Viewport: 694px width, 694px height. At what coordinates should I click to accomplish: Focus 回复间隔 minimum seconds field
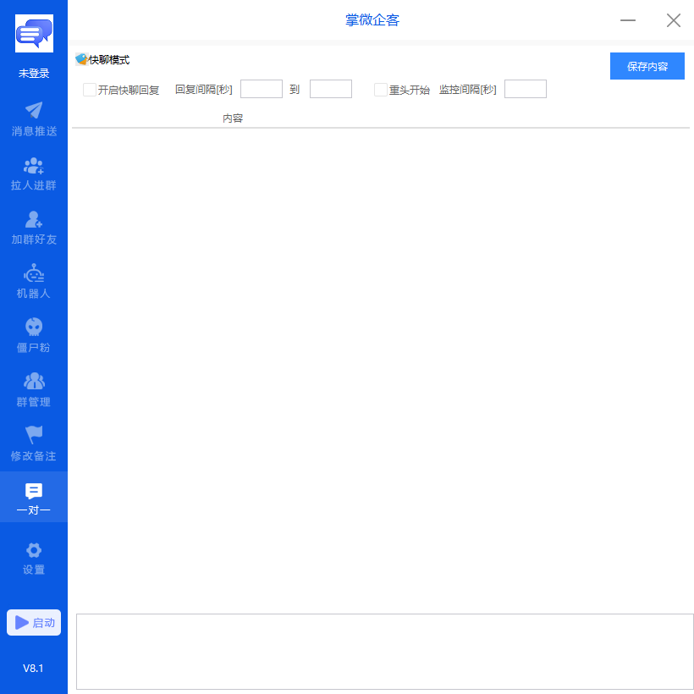coord(262,89)
